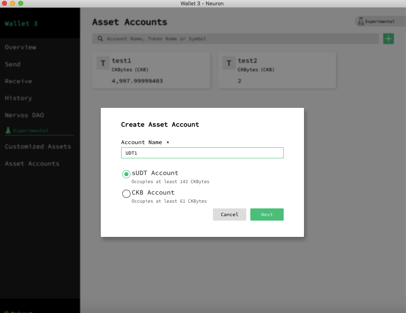The image size is (406, 313).
Task: Click the green plus add account icon
Action: [389, 39]
